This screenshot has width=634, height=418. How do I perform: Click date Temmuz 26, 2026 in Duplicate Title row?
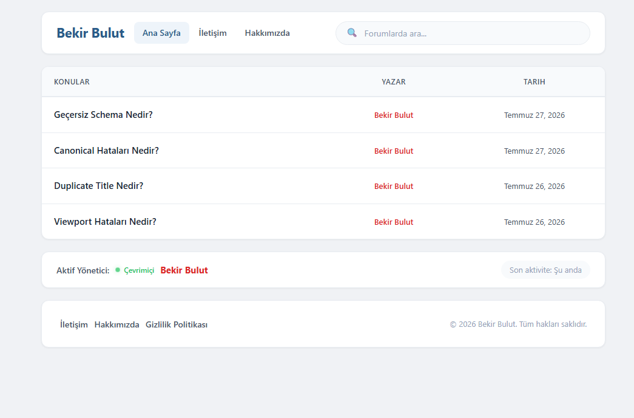click(x=534, y=186)
